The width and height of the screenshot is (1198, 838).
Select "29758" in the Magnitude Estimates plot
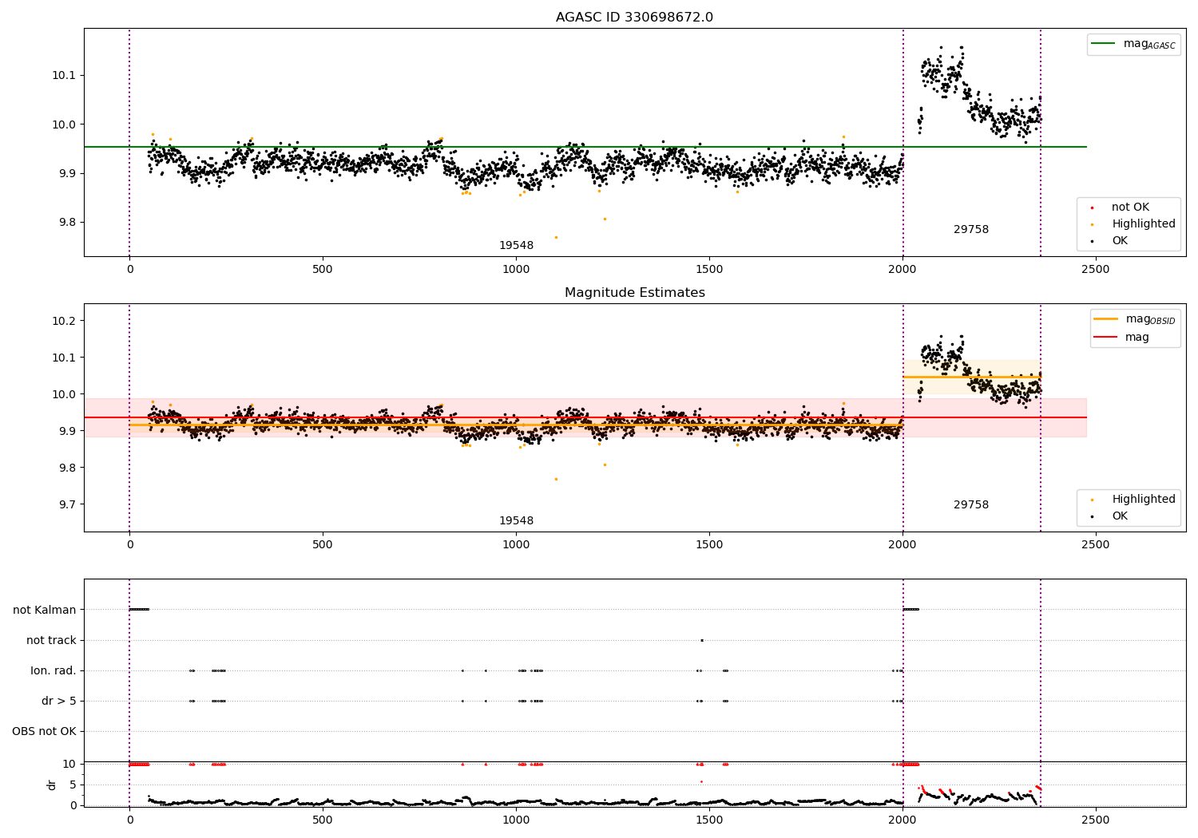pyautogui.click(x=971, y=505)
